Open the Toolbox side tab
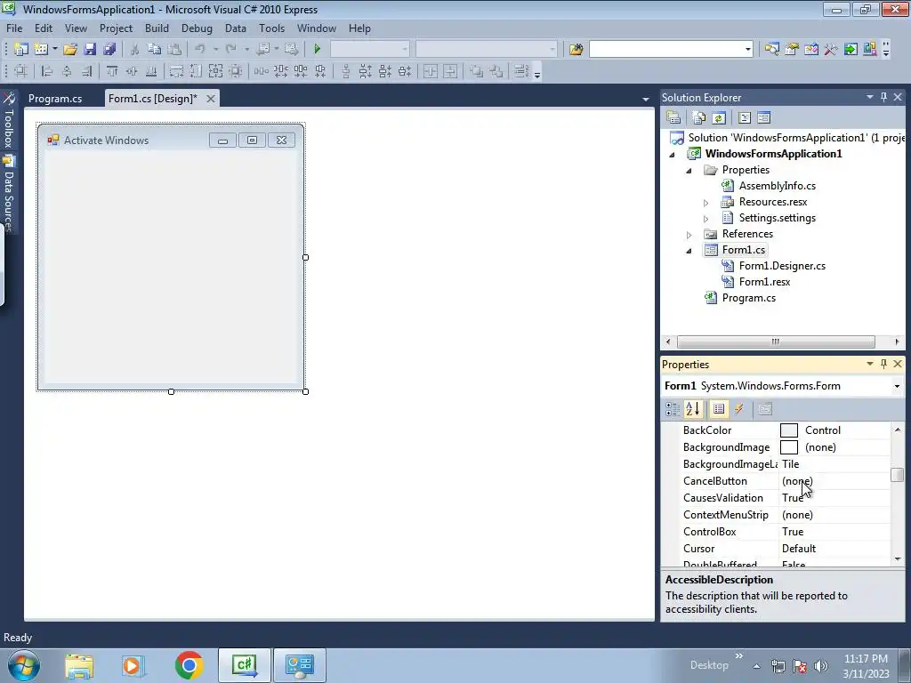Screen dimensions: 911x683 click(x=9, y=120)
